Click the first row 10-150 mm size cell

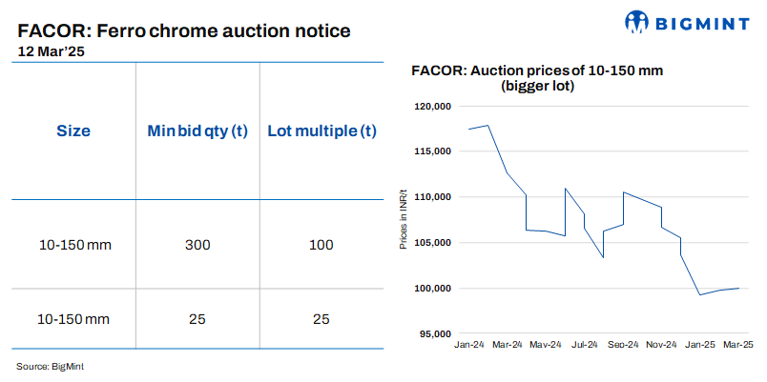(x=75, y=245)
